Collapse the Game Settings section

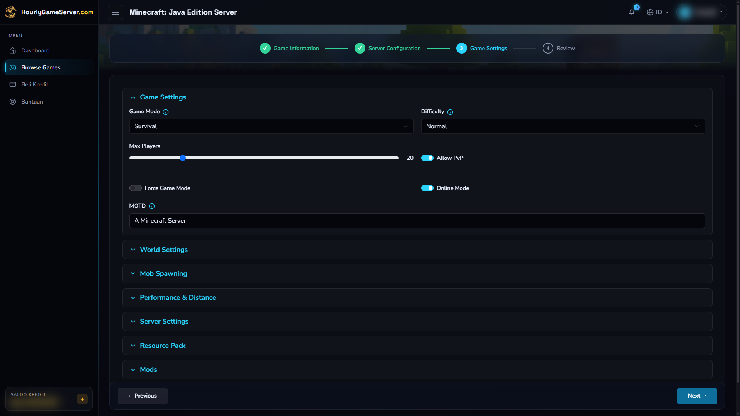tap(417, 97)
